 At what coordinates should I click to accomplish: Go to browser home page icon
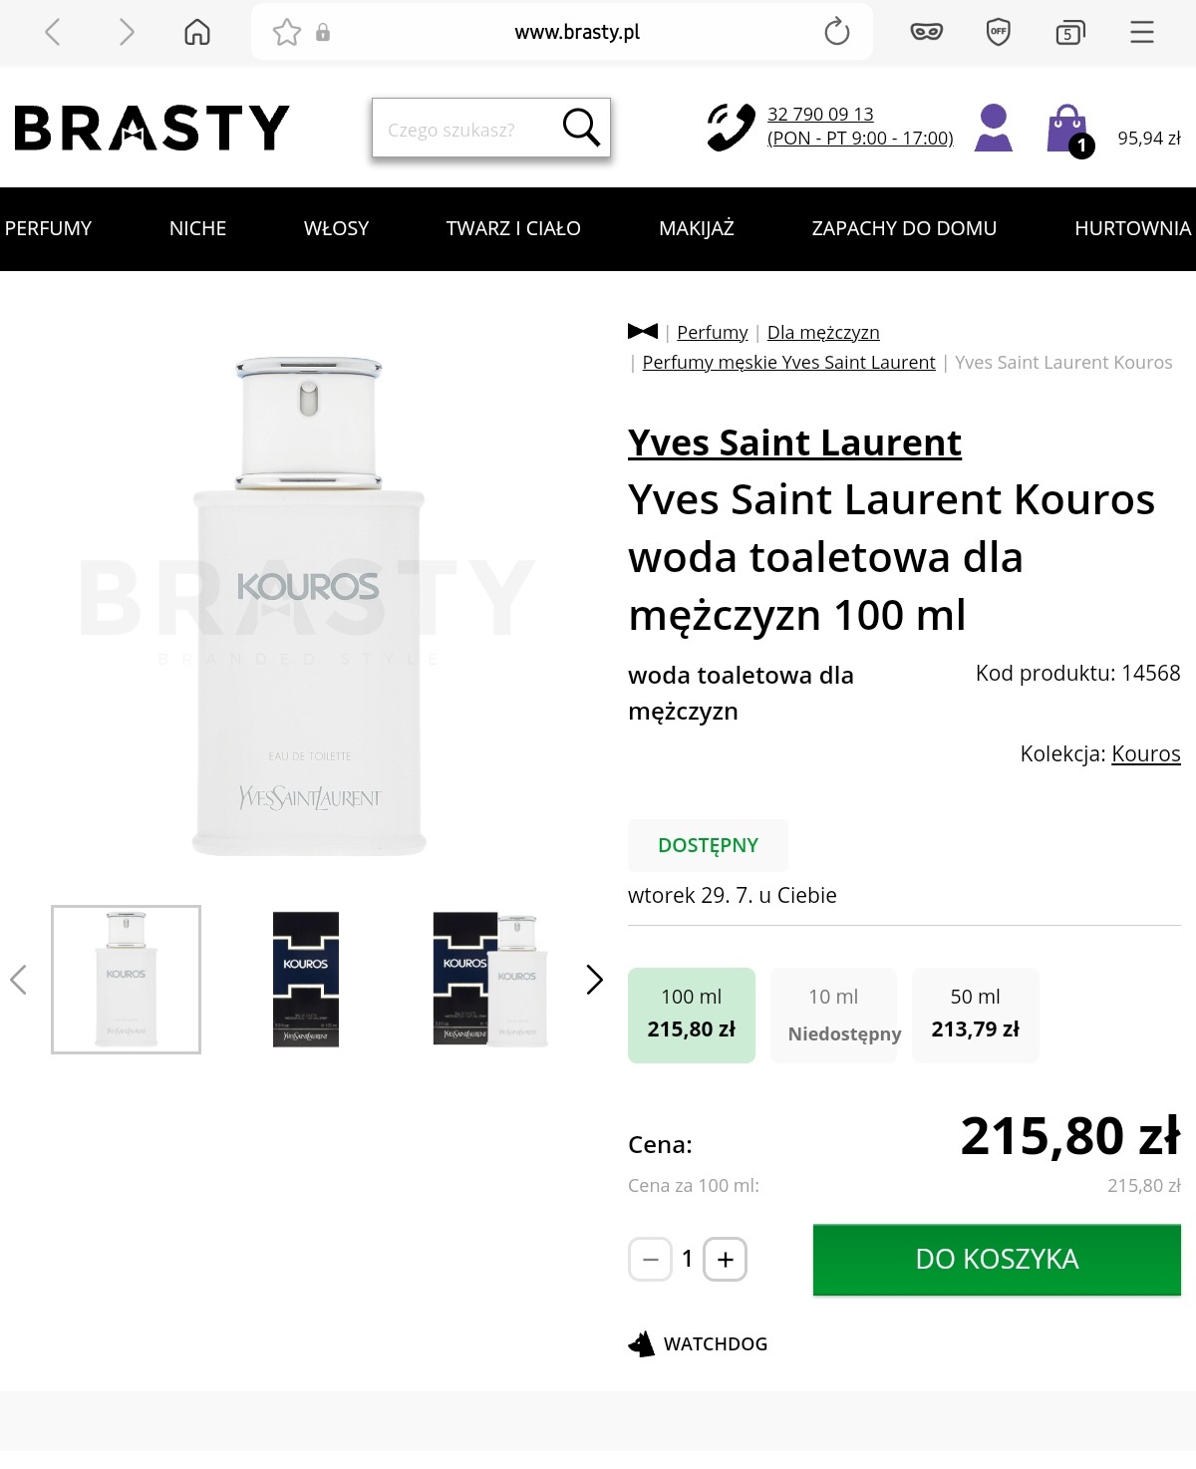click(x=197, y=33)
